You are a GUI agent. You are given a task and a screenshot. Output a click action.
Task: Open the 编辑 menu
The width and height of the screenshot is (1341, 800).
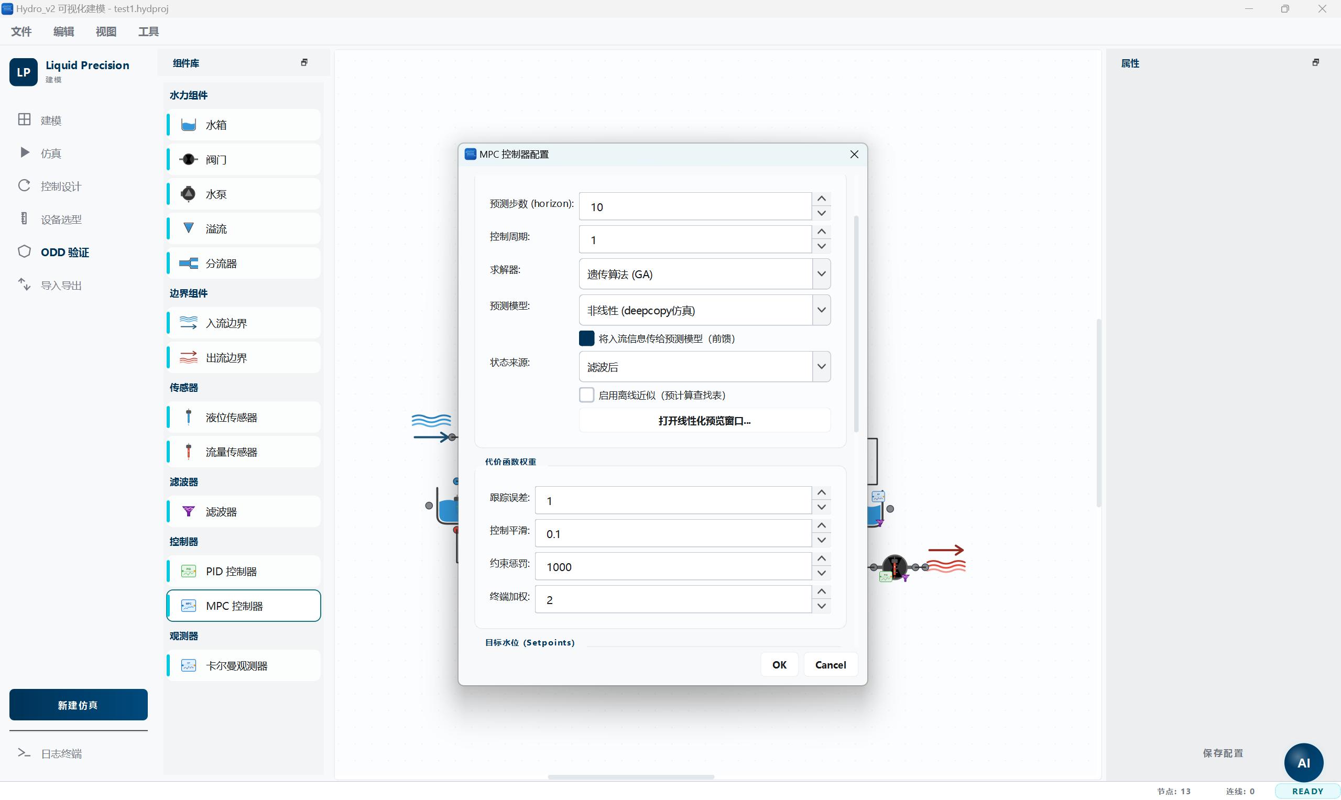(x=63, y=31)
